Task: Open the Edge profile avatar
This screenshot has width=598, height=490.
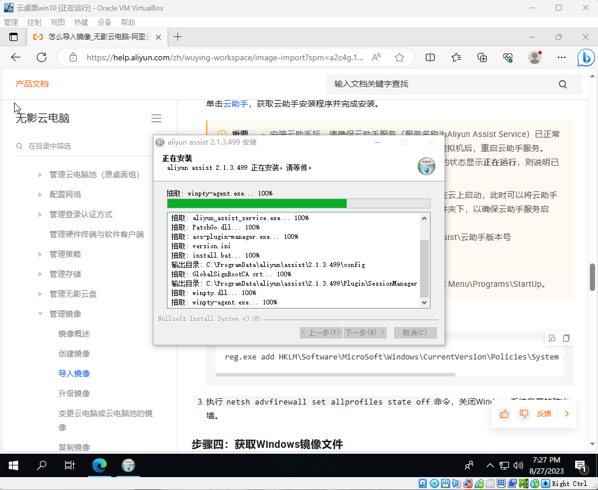Action: coord(535,57)
